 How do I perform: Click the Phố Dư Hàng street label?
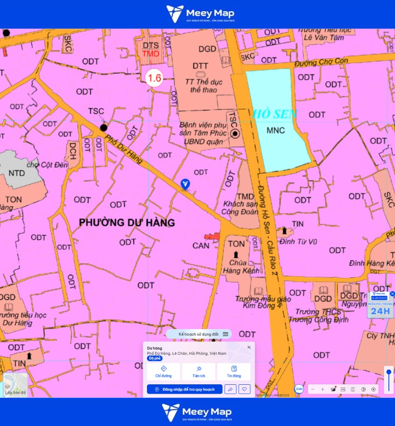click(x=124, y=149)
